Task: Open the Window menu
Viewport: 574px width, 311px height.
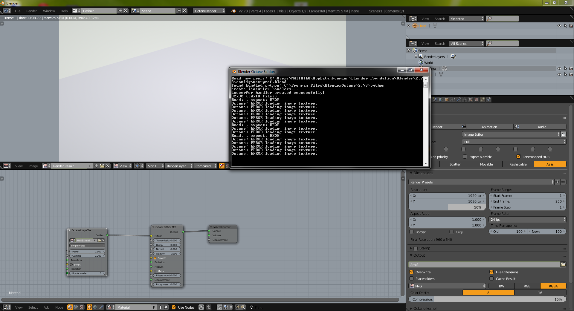Action: pos(49,11)
